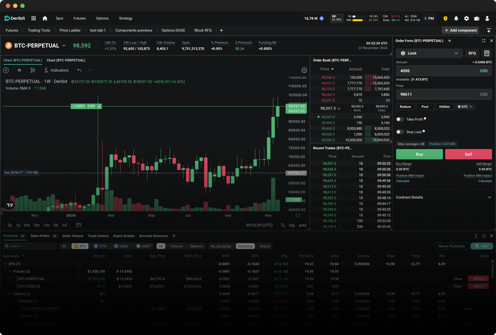Click Calculate under Buy Margin
This screenshot has width=496, height=335.
tap(403, 181)
